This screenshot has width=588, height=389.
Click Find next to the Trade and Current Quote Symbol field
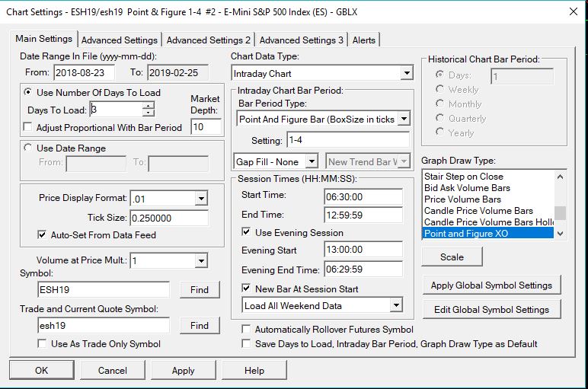tap(200, 325)
